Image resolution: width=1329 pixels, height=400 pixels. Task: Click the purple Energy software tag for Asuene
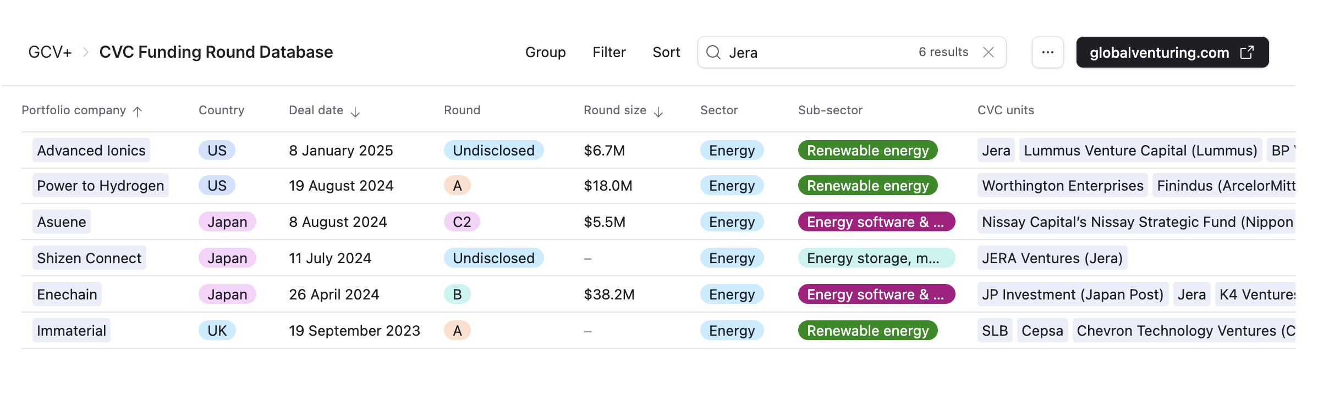[876, 222]
